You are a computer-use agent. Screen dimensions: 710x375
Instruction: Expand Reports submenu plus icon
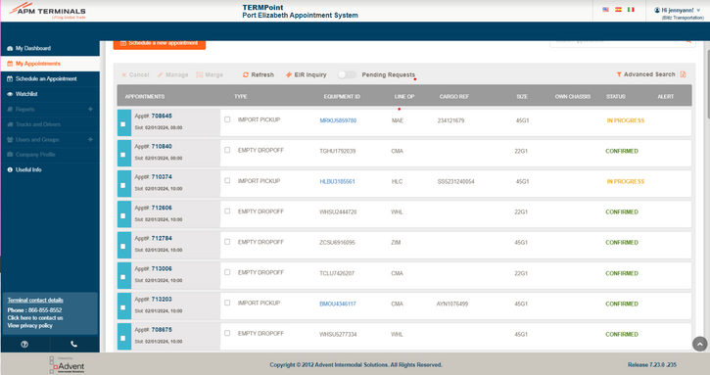[x=90, y=109]
